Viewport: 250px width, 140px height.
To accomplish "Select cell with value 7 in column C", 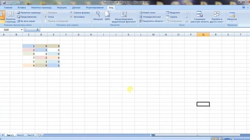I will click(x=29, y=58).
